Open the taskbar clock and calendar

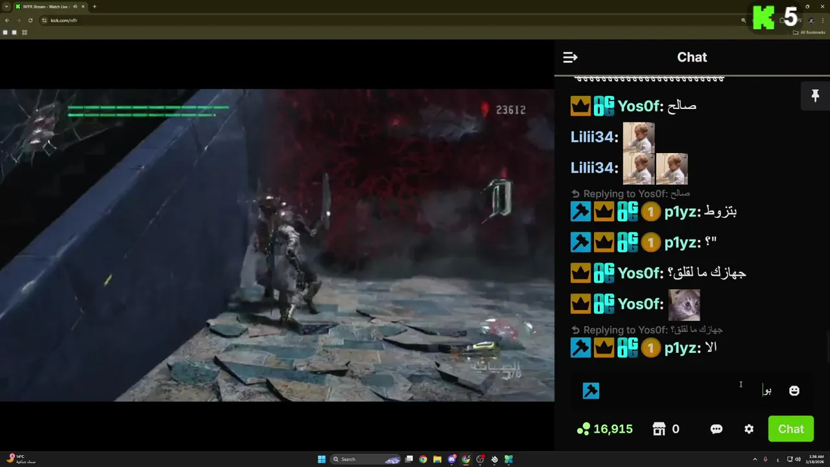pyautogui.click(x=816, y=459)
